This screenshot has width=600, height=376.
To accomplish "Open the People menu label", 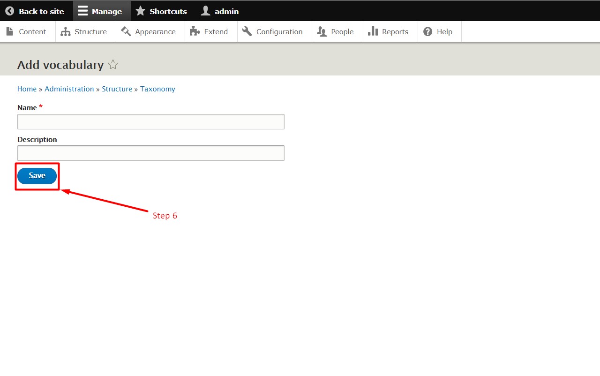I will 342,32.
